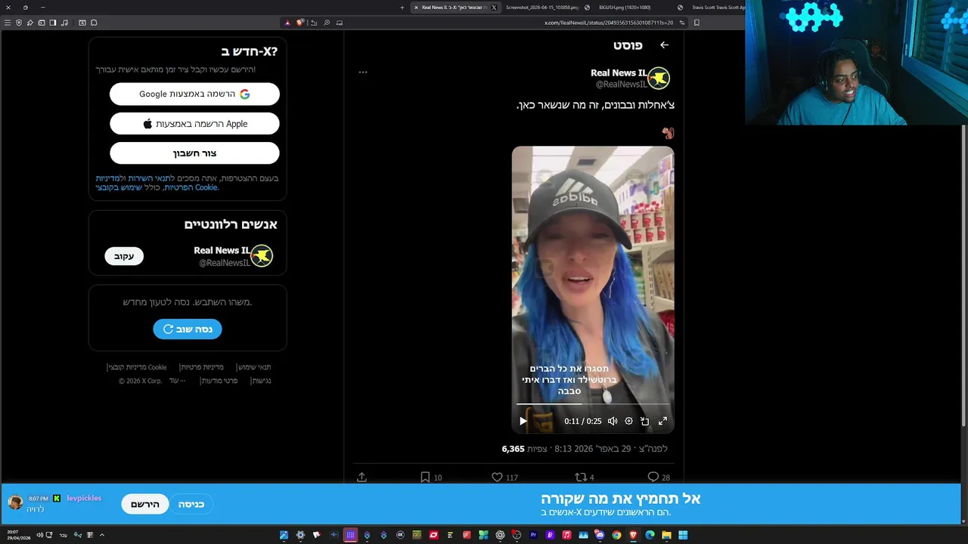Image resolution: width=968 pixels, height=544 pixels.
Task: Follow Real News IL with עקוב button
Action: [124, 256]
